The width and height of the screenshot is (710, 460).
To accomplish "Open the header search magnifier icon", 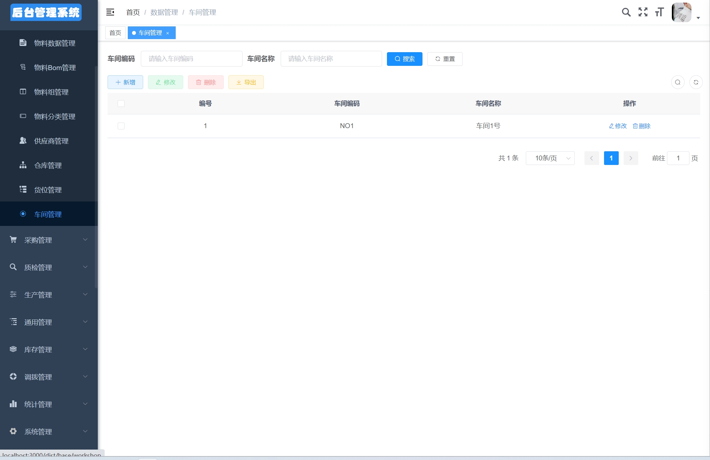I will pyautogui.click(x=626, y=12).
